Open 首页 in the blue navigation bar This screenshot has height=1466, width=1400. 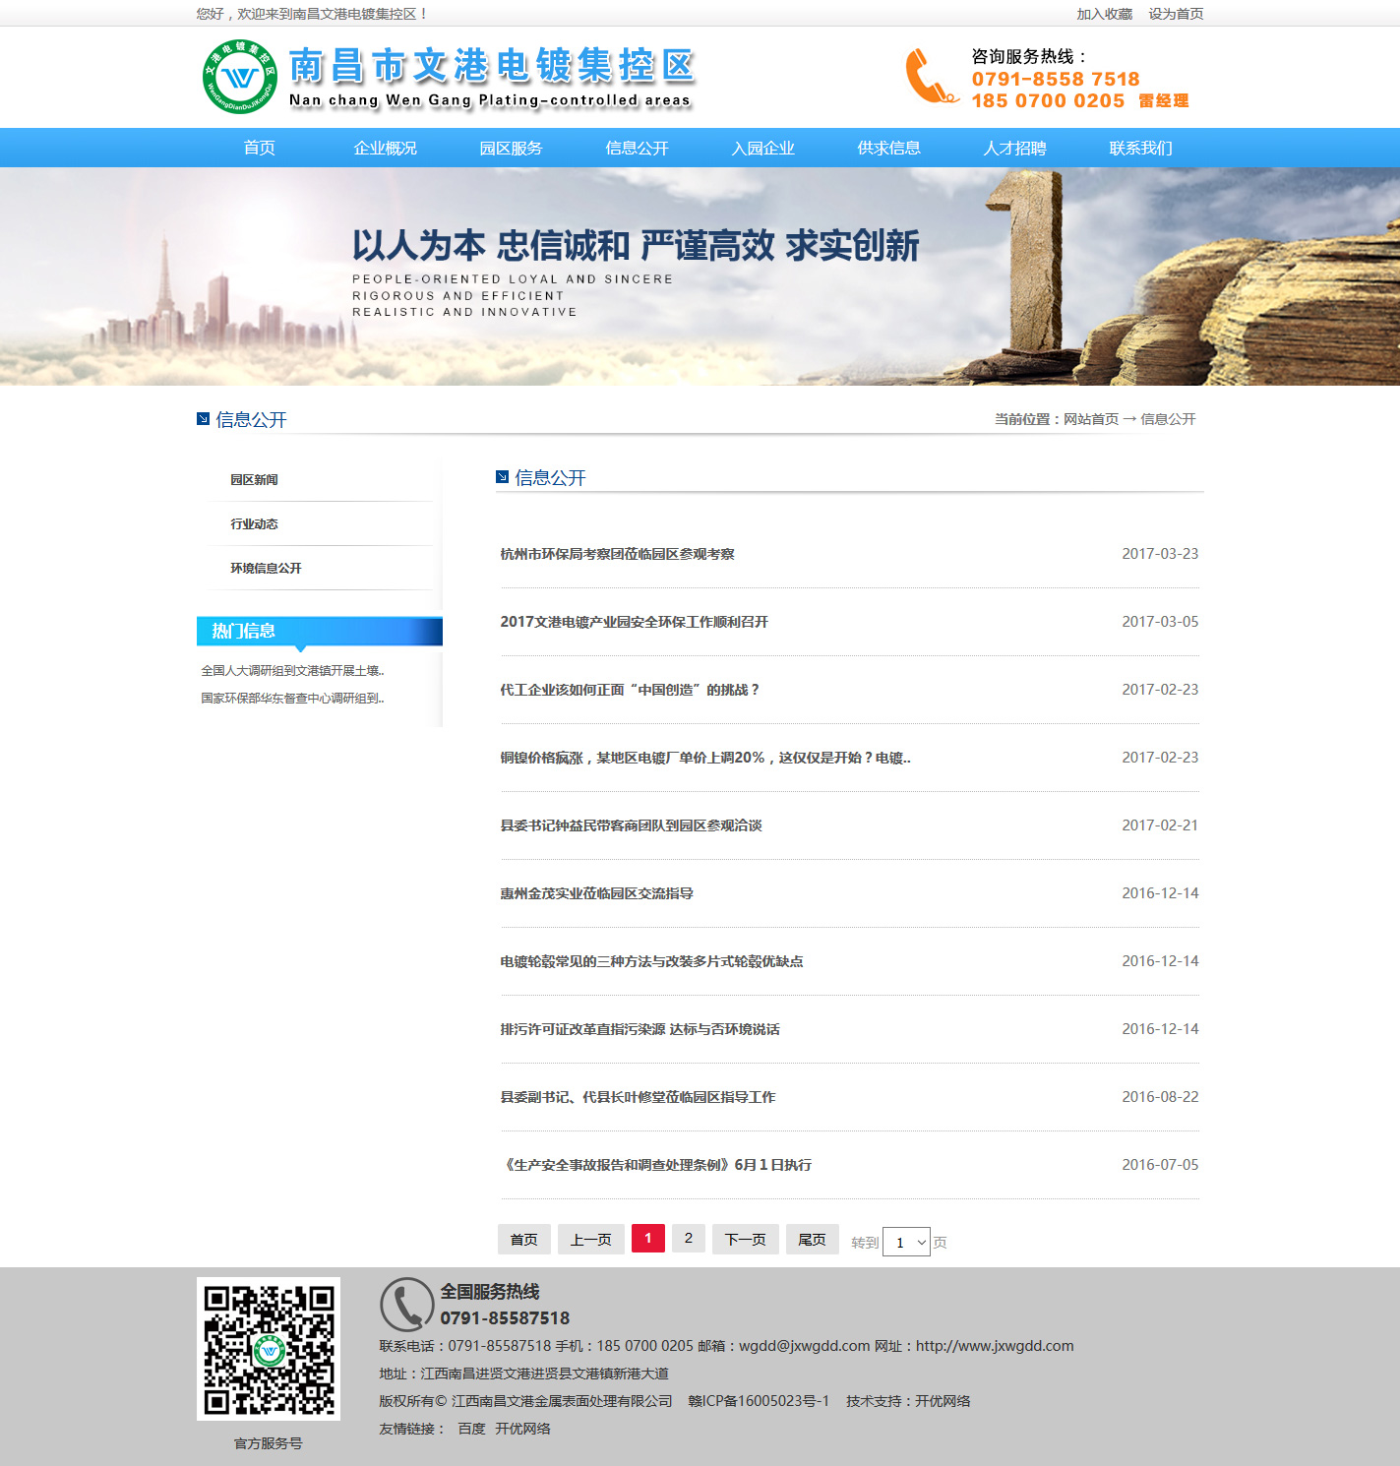click(260, 148)
